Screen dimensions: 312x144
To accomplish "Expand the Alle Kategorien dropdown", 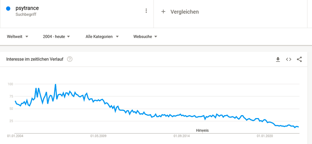I will coord(102,37).
